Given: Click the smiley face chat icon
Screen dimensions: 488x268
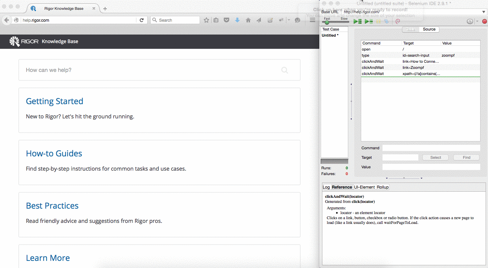Looking at the screenshot, I should (298, 20).
